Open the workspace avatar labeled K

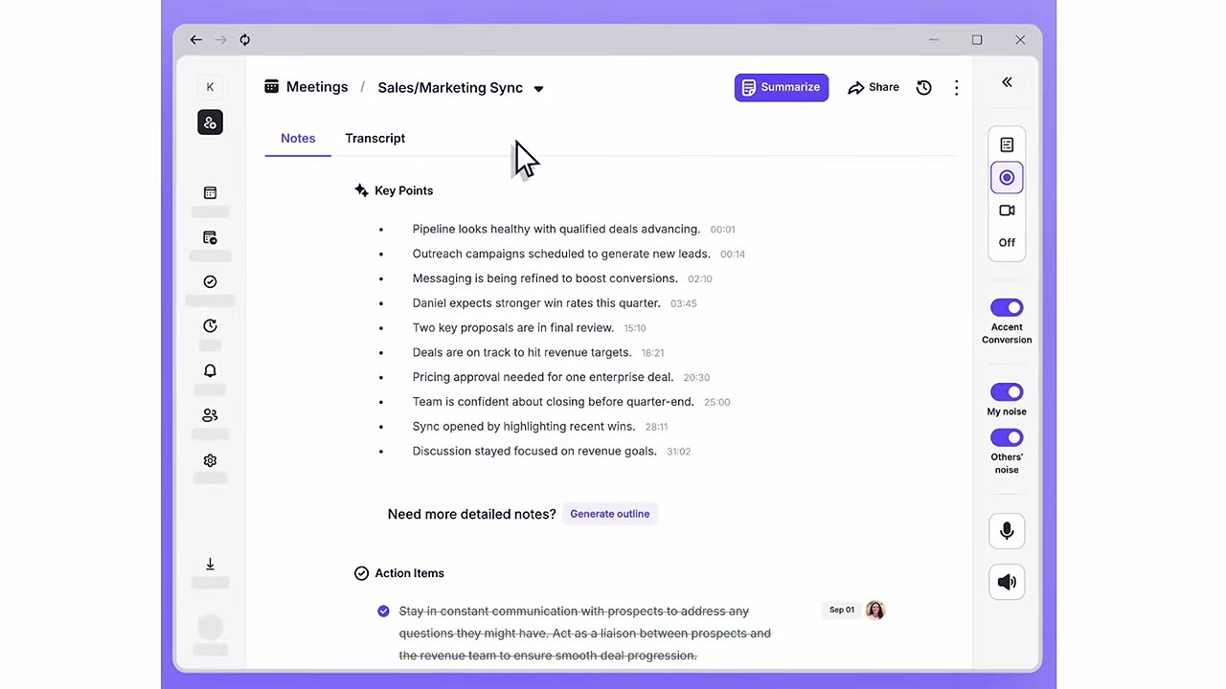click(x=210, y=87)
